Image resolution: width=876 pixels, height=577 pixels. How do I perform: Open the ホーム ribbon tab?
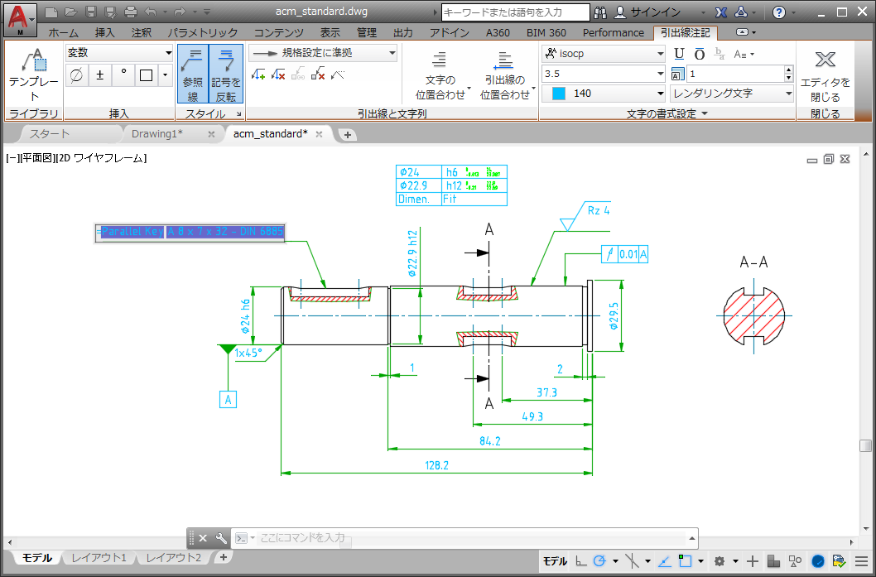pyautogui.click(x=63, y=33)
